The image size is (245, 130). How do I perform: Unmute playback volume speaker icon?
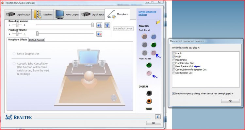pyautogui.click(x=99, y=34)
